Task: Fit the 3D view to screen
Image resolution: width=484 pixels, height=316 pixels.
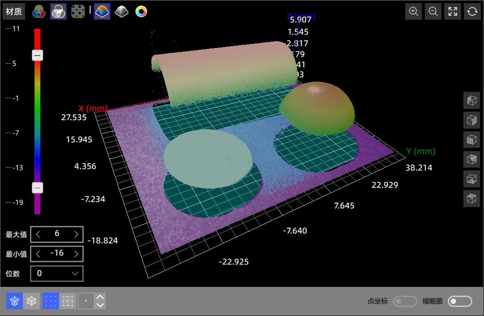Action: coord(453,12)
